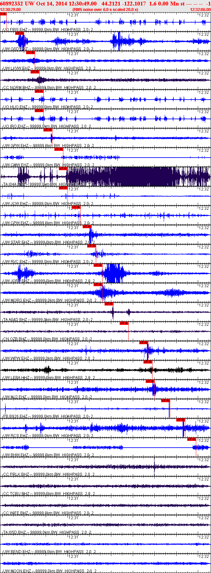Select the UO FRIS EHZ station label
The height and width of the screenshot is (573, 211).
click(x=15, y=30)
